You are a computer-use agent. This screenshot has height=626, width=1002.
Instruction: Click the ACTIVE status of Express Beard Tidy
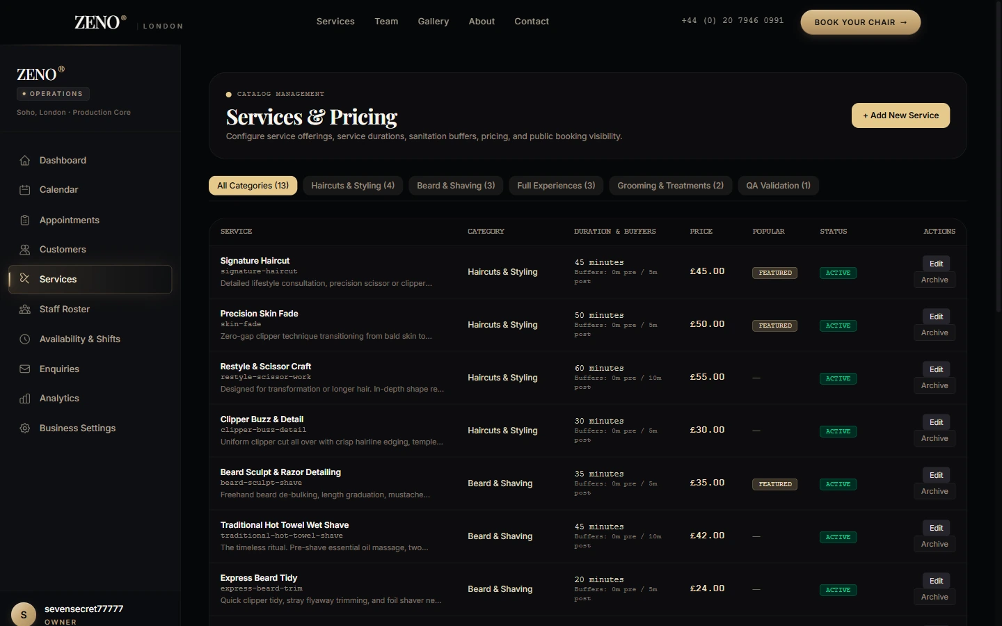(838, 590)
